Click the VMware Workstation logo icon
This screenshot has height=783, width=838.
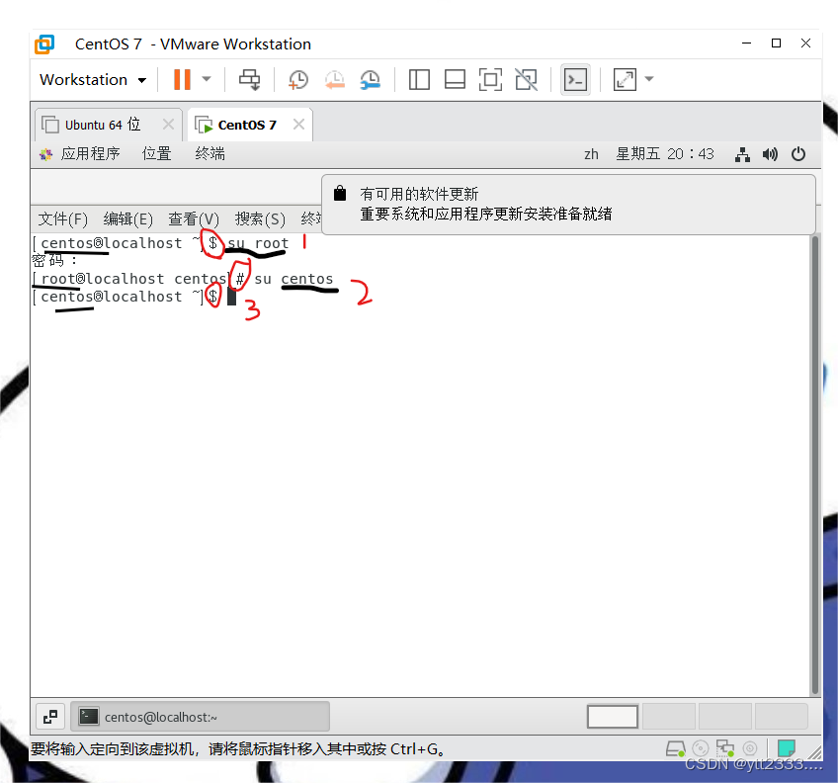point(44,43)
